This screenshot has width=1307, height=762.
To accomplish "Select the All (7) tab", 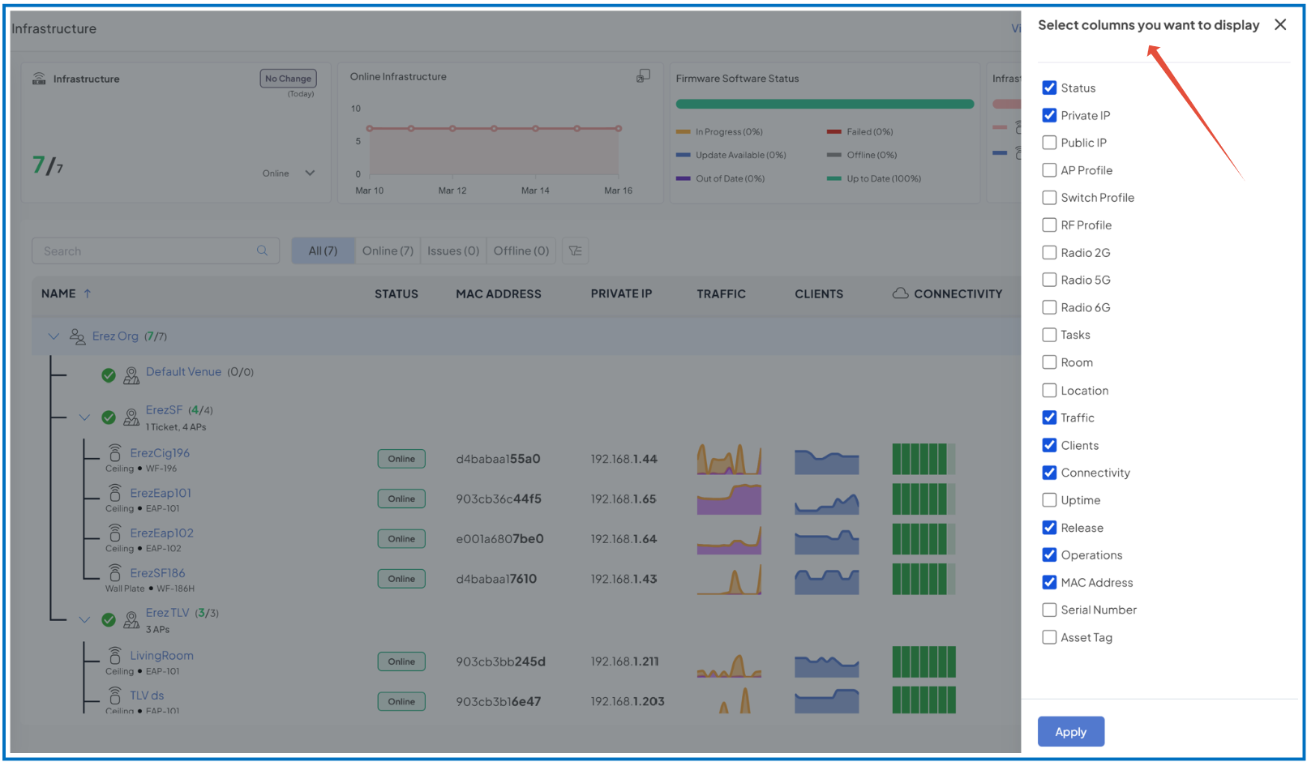I will pyautogui.click(x=323, y=250).
